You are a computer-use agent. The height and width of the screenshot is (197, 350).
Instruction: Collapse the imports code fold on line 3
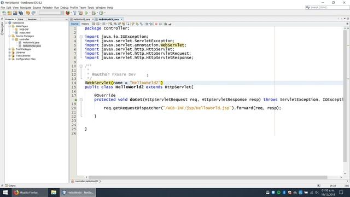pos(81,37)
